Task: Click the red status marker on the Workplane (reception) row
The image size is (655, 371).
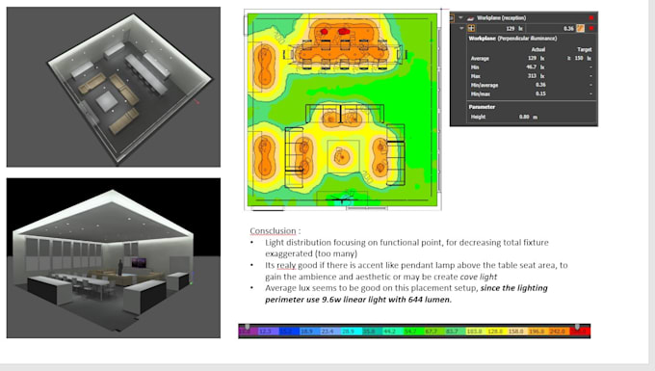Action: (x=591, y=18)
